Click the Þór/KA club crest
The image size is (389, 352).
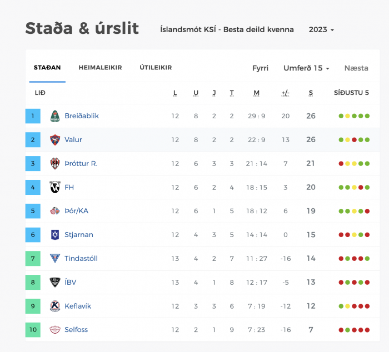click(55, 211)
